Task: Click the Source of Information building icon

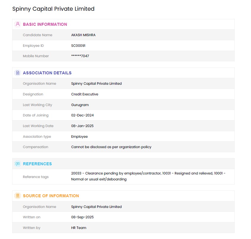Action: (x=17, y=196)
